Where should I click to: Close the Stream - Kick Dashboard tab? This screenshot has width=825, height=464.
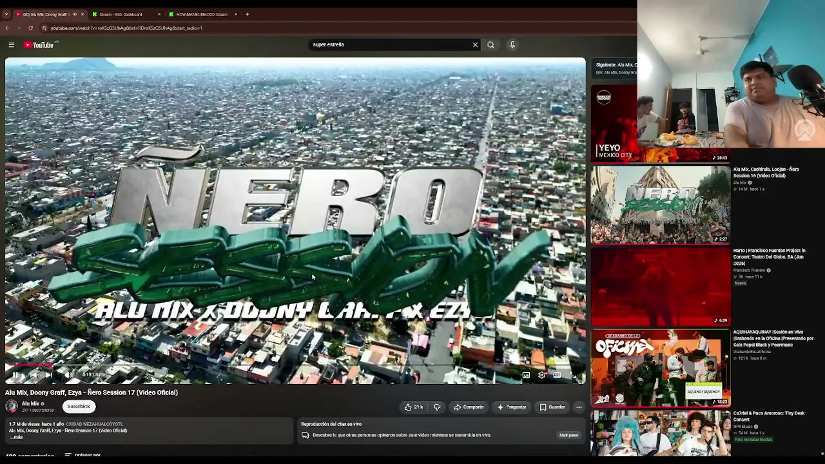159,14
